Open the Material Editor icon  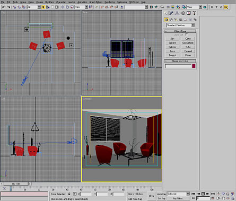[x=178, y=7]
